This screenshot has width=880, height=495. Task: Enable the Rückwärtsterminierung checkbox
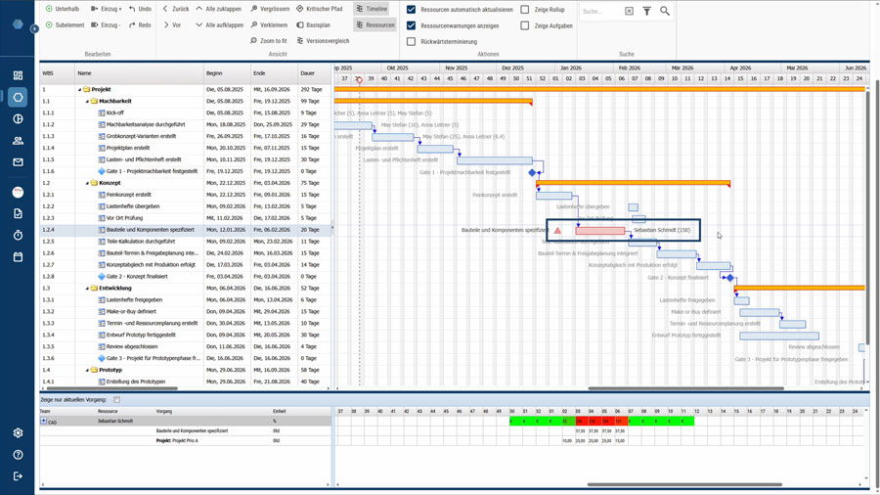(x=411, y=42)
